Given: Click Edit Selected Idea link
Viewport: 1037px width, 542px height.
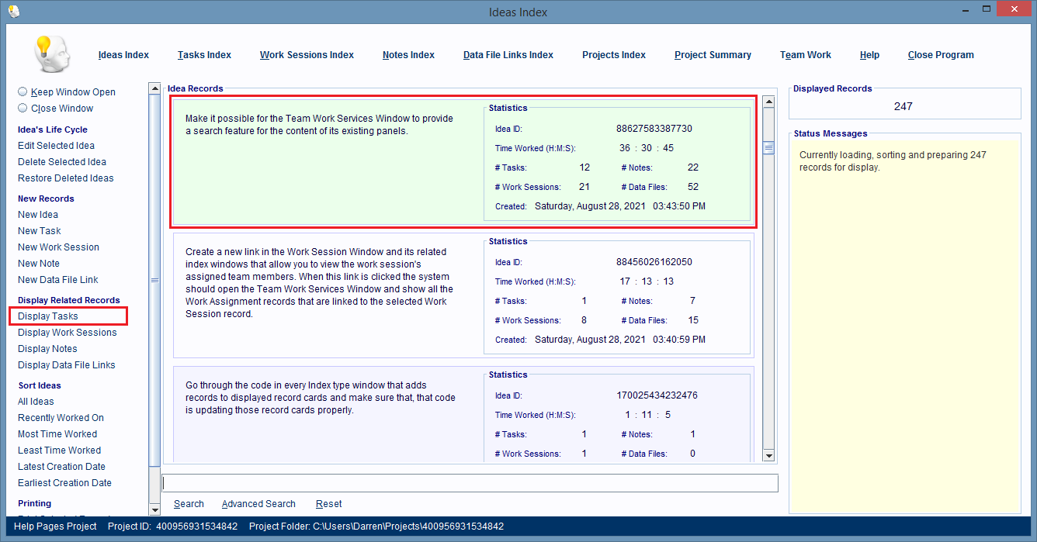Looking at the screenshot, I should 56,146.
